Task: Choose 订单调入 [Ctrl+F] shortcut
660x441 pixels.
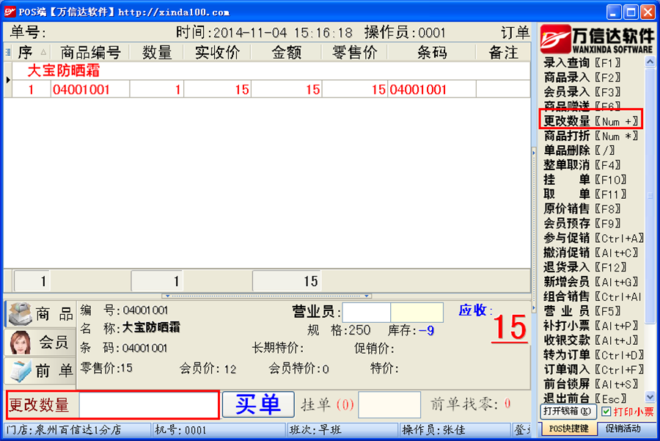Action: pos(593,369)
